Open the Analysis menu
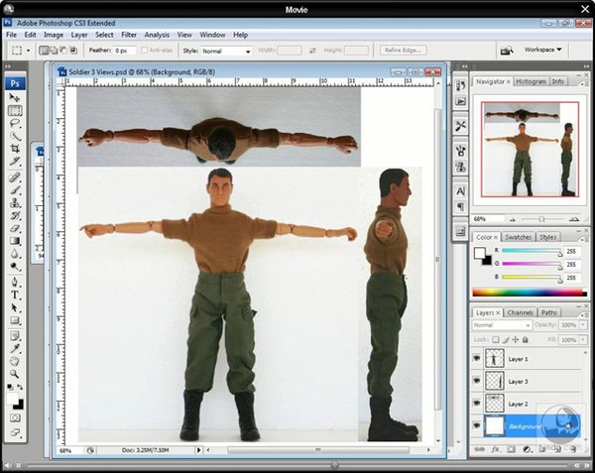This screenshot has width=595, height=473. tap(157, 35)
